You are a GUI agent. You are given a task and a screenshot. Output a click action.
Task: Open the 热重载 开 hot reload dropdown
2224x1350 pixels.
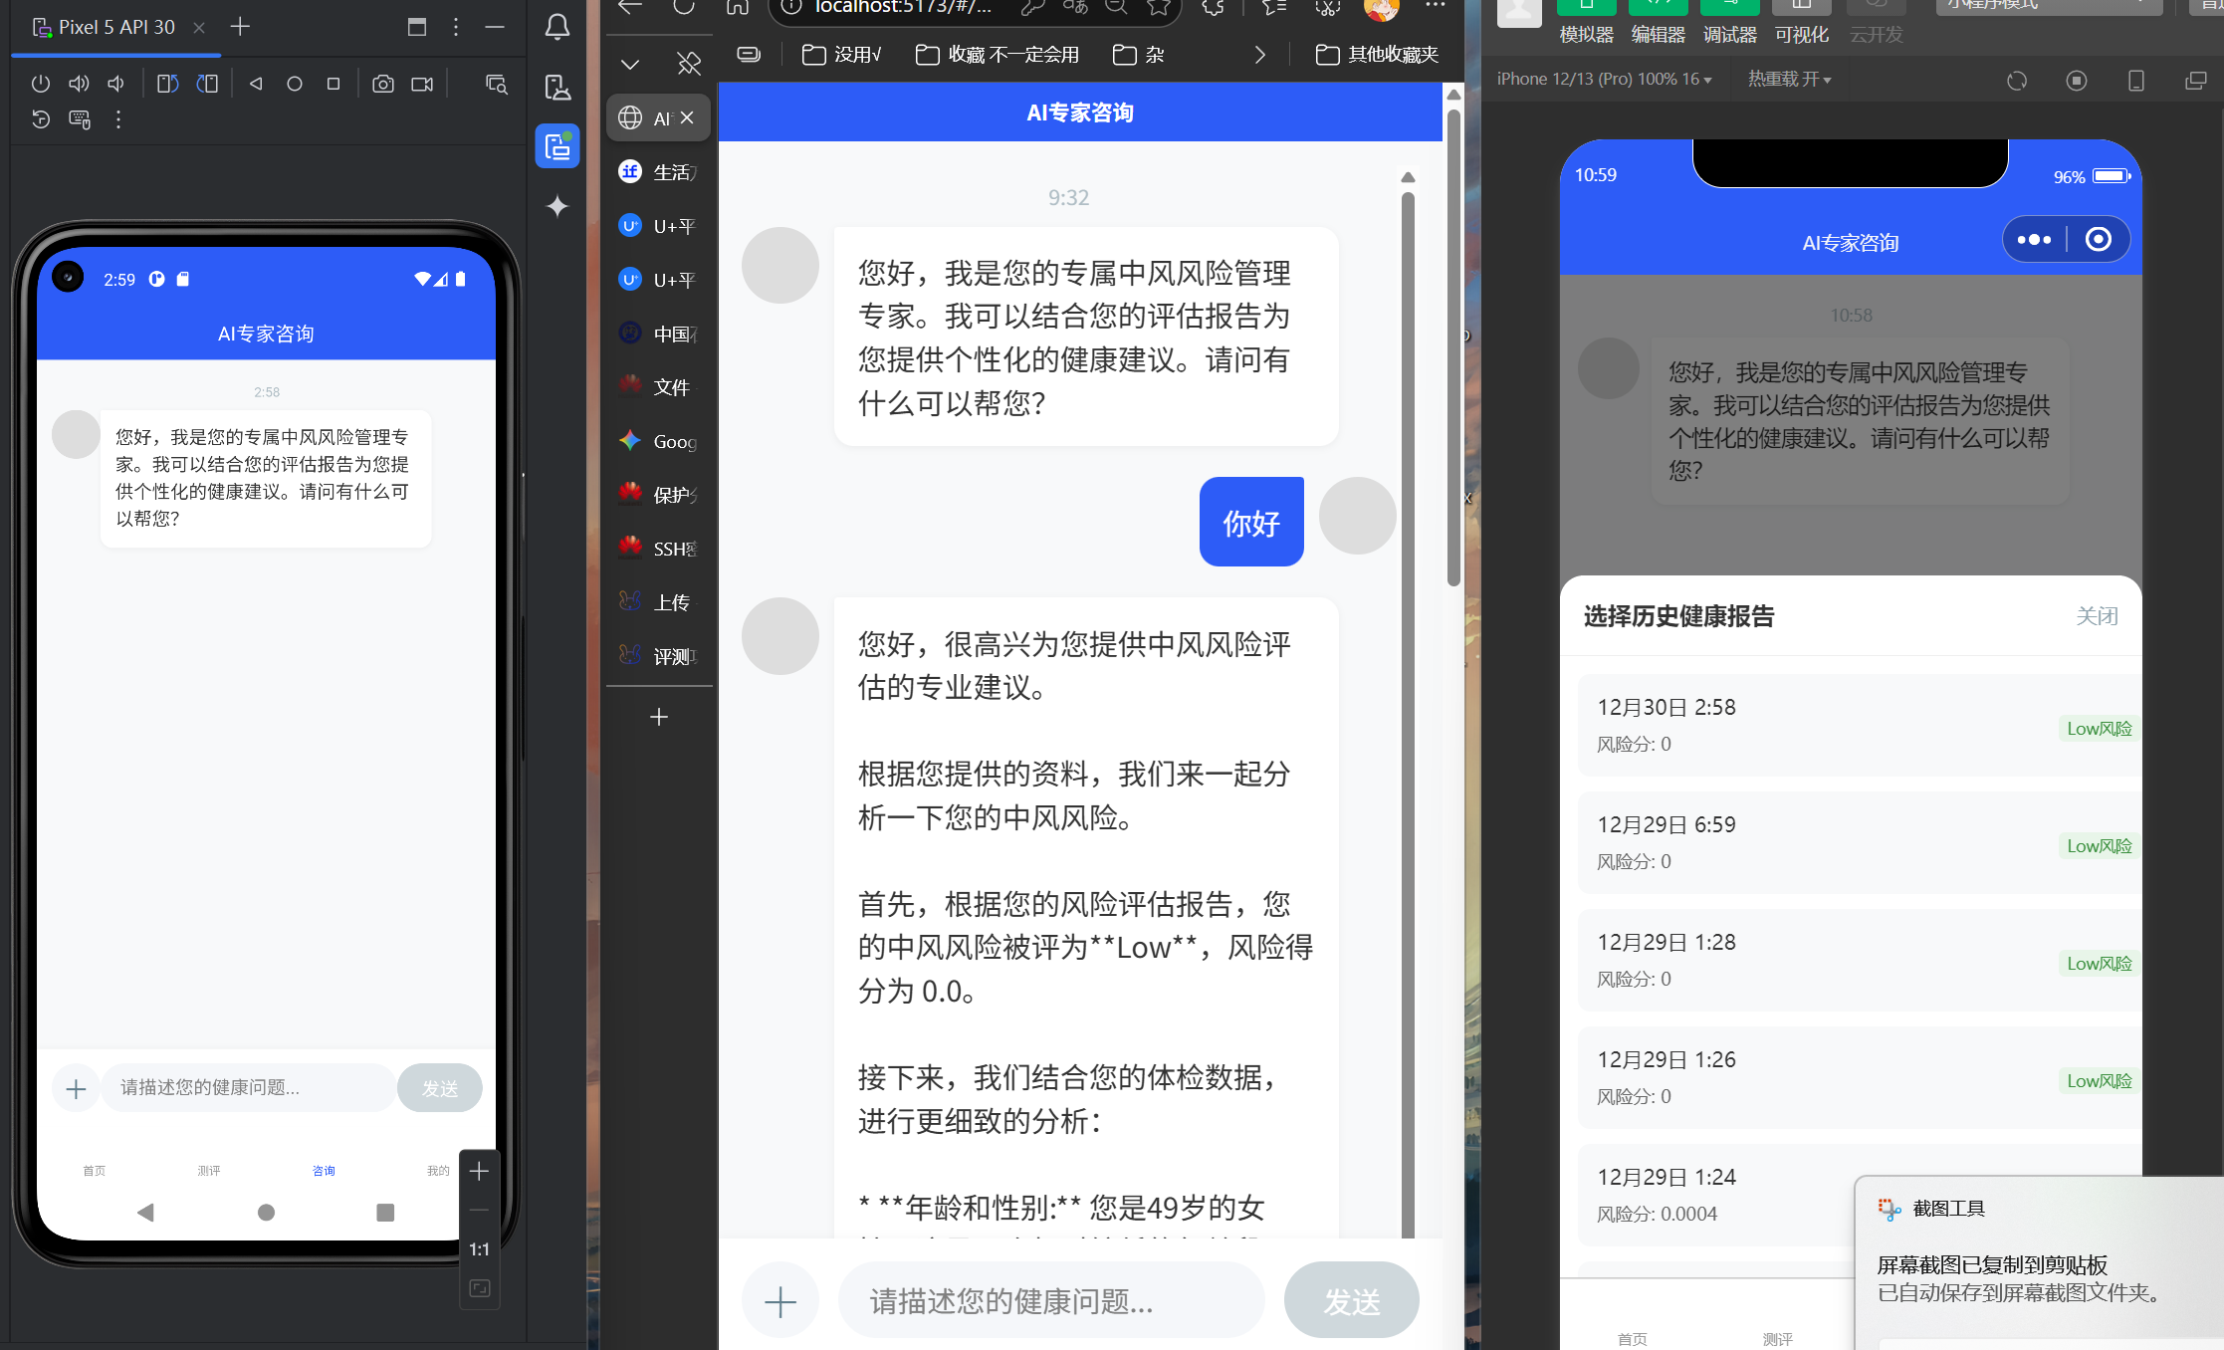(1789, 79)
